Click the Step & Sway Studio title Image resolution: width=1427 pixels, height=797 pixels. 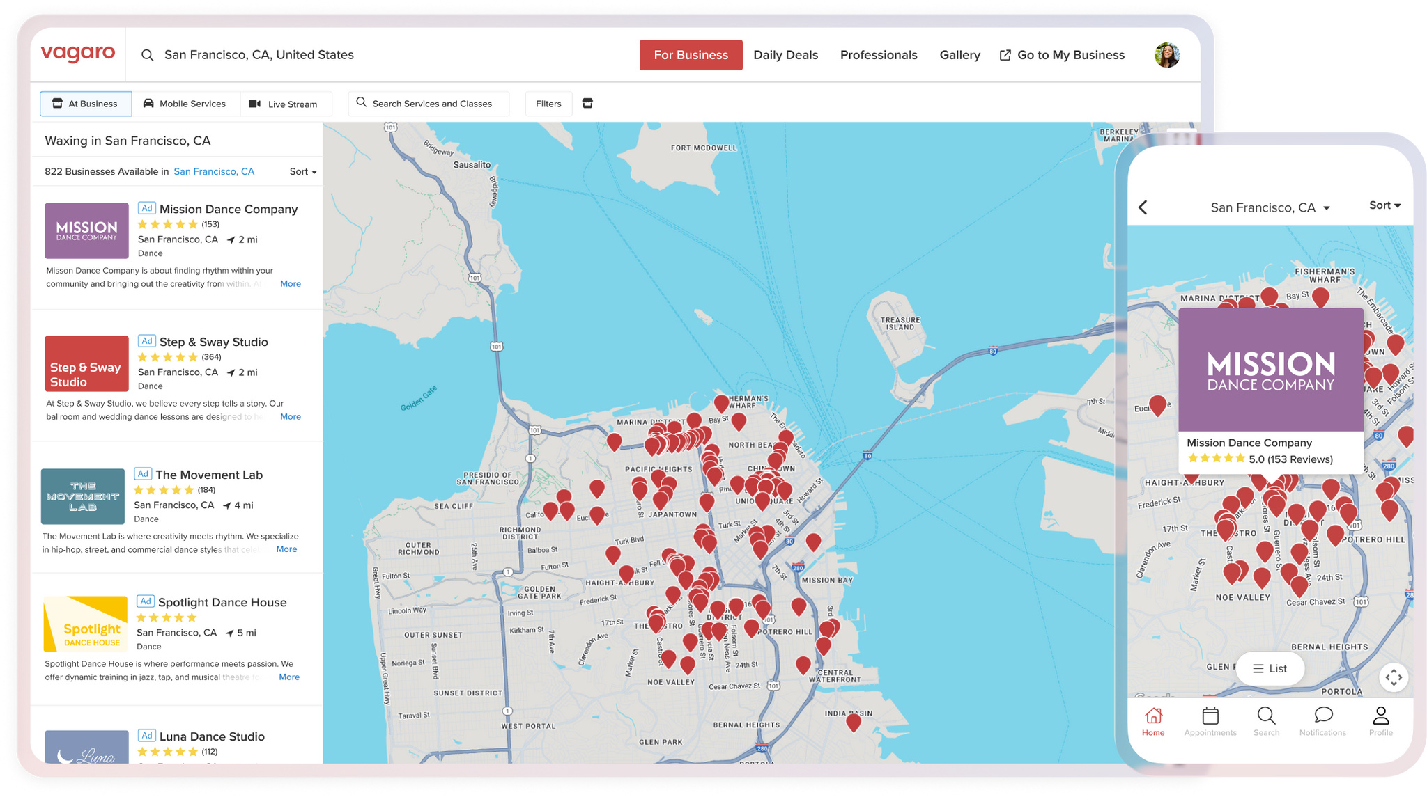[214, 342]
